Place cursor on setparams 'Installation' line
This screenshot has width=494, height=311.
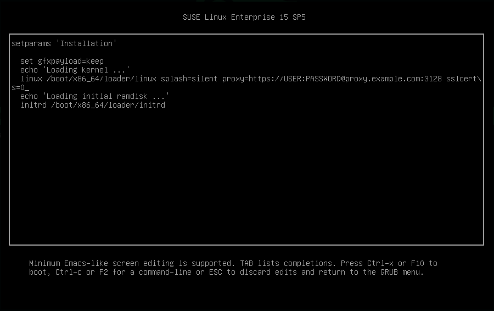(64, 43)
